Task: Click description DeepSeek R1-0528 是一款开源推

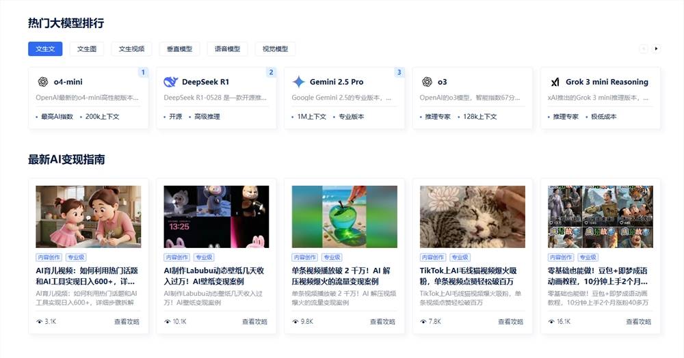Action: click(215, 98)
